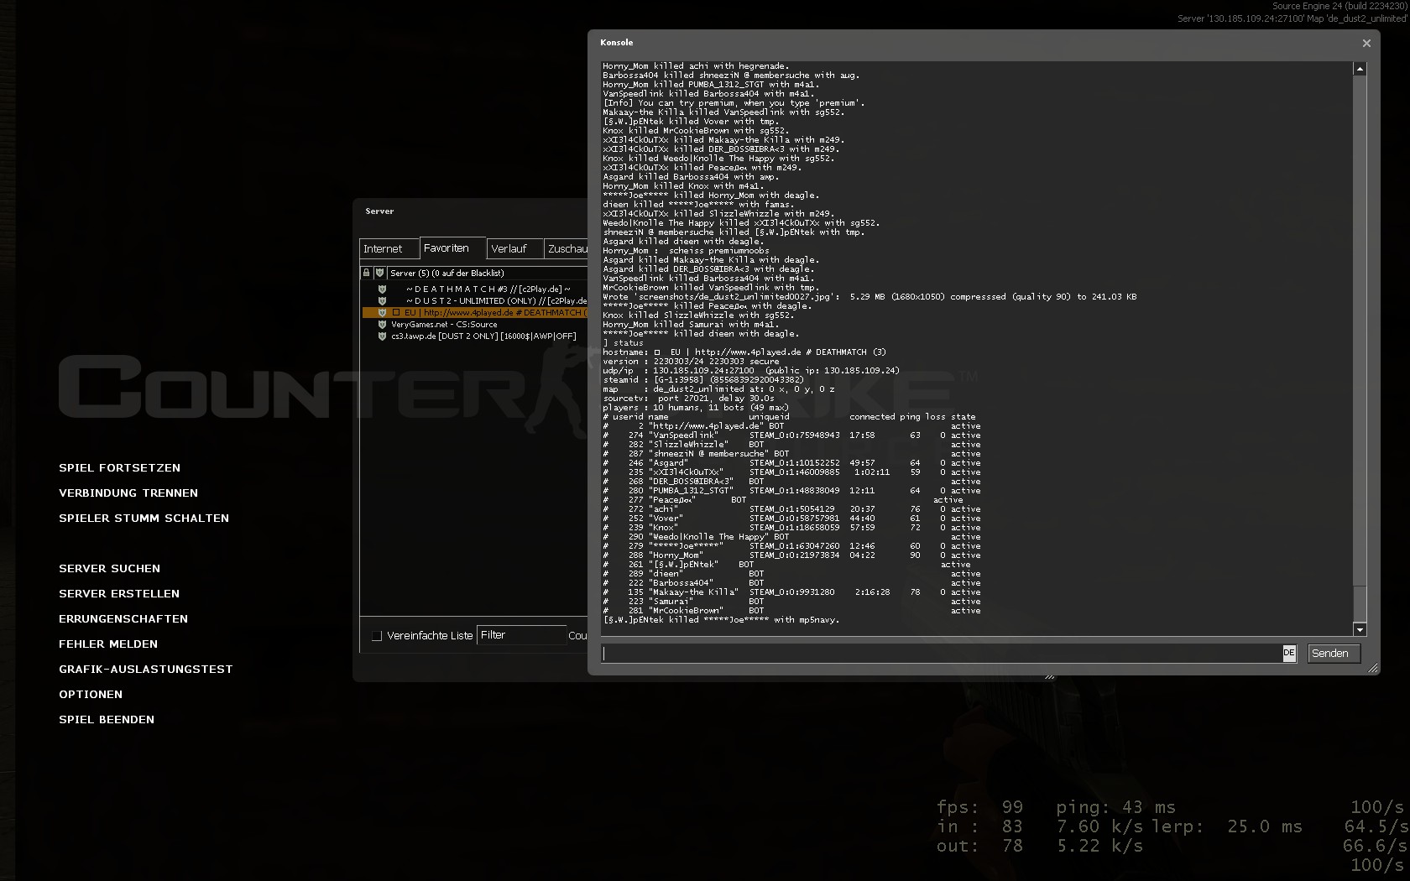This screenshot has height=881, width=1410.
Task: Open Server erstellen from main menu
Action: tap(119, 594)
